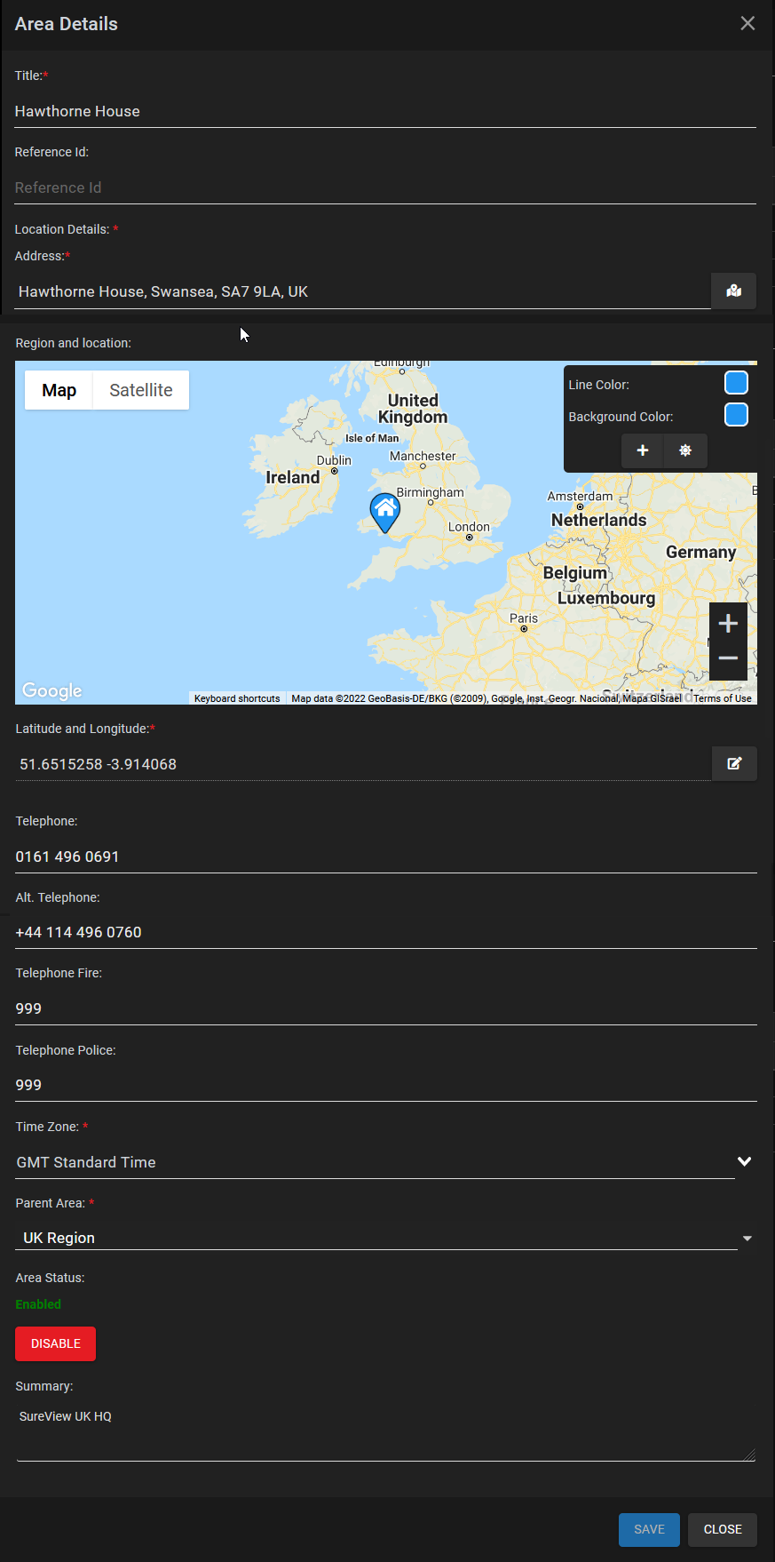The height and width of the screenshot is (1562, 775).
Task: Switch map to Satellite view
Action: click(141, 390)
